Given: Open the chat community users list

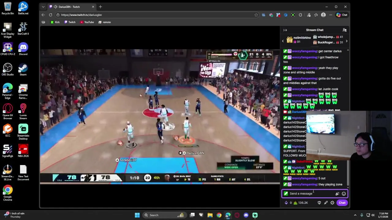Looking at the screenshot, I should tap(345, 30).
